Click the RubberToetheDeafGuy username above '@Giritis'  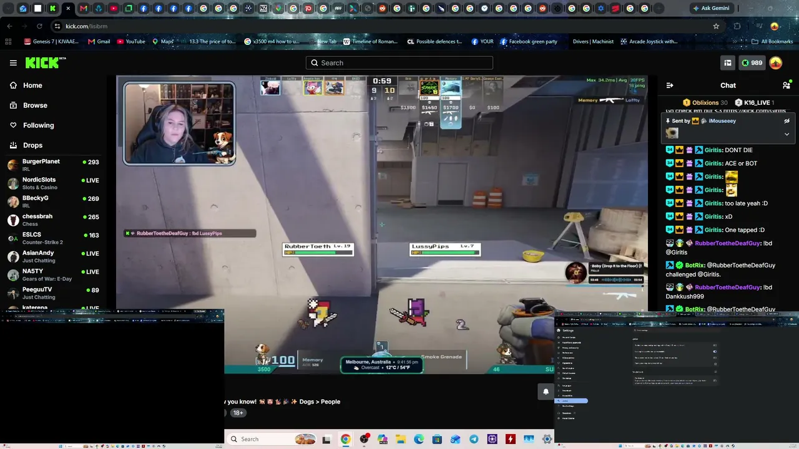[727, 243]
